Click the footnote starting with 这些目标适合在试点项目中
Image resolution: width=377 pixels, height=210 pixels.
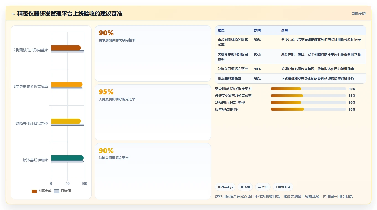coord(285,197)
